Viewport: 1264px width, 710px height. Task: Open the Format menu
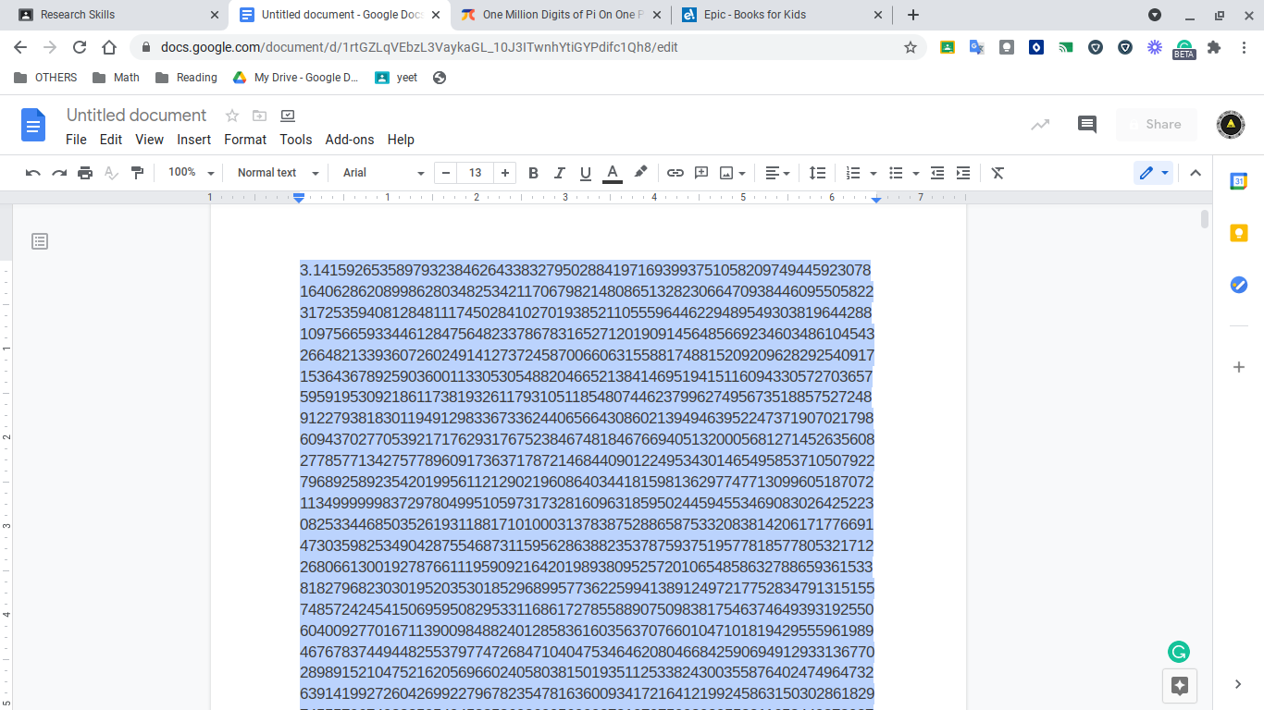click(245, 140)
